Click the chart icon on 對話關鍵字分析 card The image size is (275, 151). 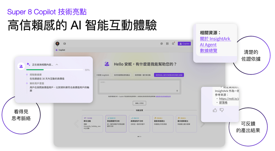(108, 118)
